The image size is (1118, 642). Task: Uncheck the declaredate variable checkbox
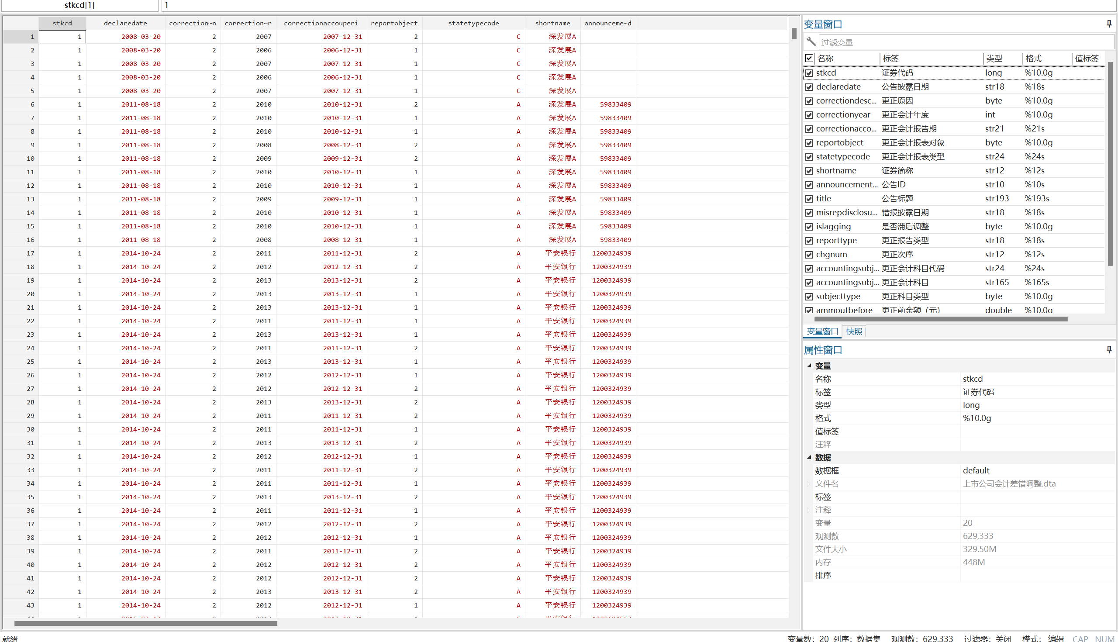(x=809, y=87)
